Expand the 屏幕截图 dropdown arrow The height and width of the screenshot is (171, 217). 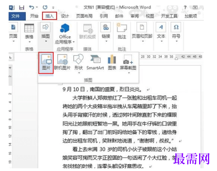click(129, 73)
